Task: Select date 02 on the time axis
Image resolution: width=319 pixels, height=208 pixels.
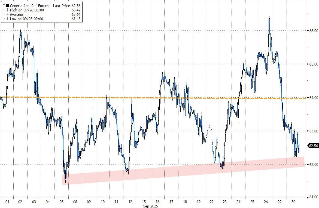Action: [20, 202]
